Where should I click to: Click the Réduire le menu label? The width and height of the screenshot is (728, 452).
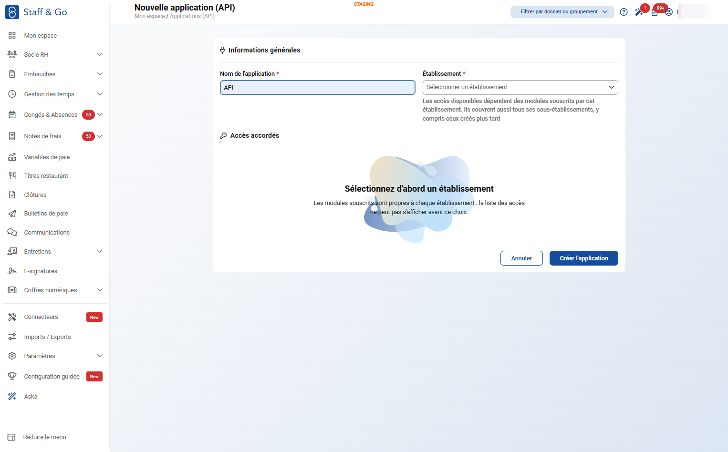pos(45,437)
